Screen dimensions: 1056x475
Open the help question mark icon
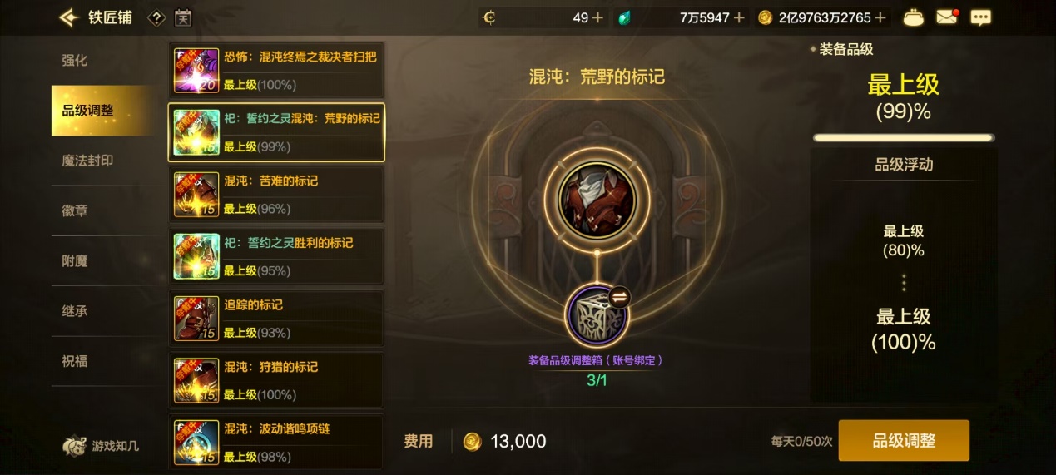tap(156, 17)
